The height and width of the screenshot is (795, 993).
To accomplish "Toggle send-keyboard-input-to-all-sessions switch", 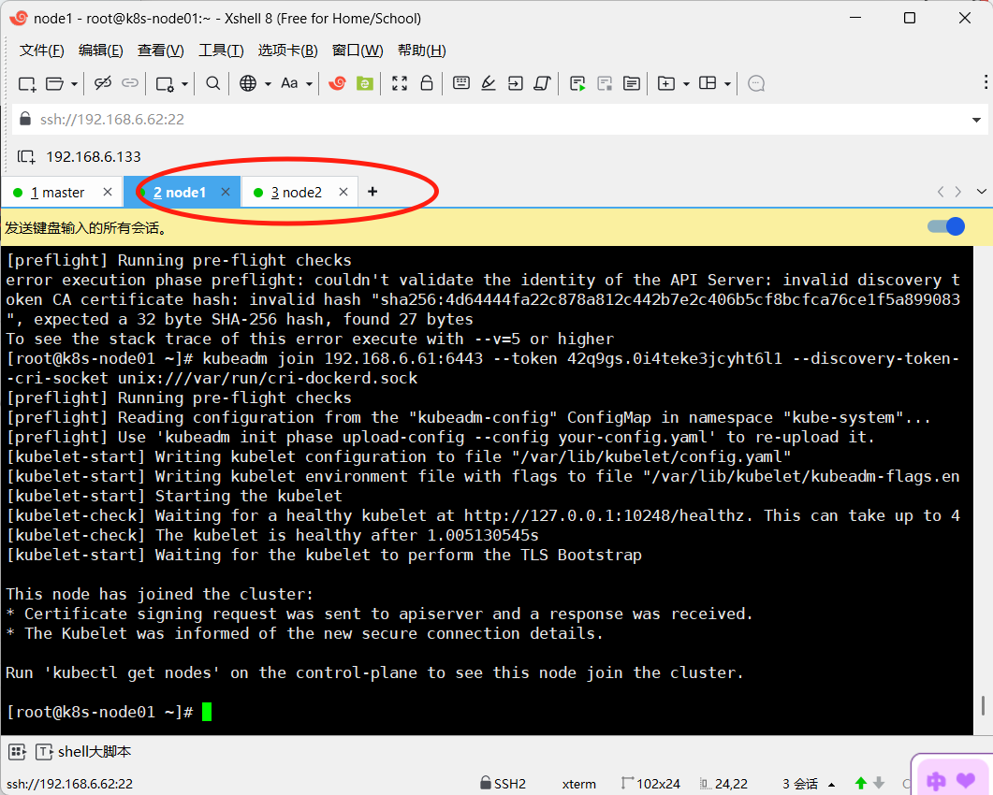I will [946, 226].
